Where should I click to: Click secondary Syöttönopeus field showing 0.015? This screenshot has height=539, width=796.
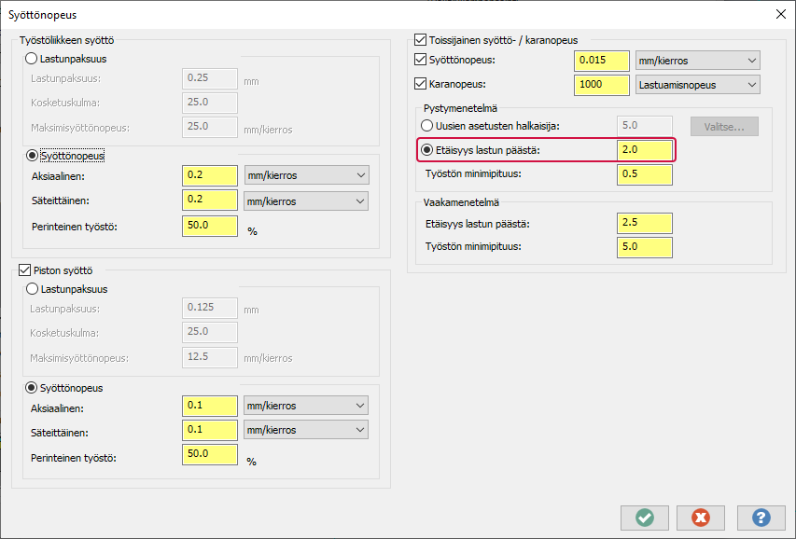pos(601,61)
